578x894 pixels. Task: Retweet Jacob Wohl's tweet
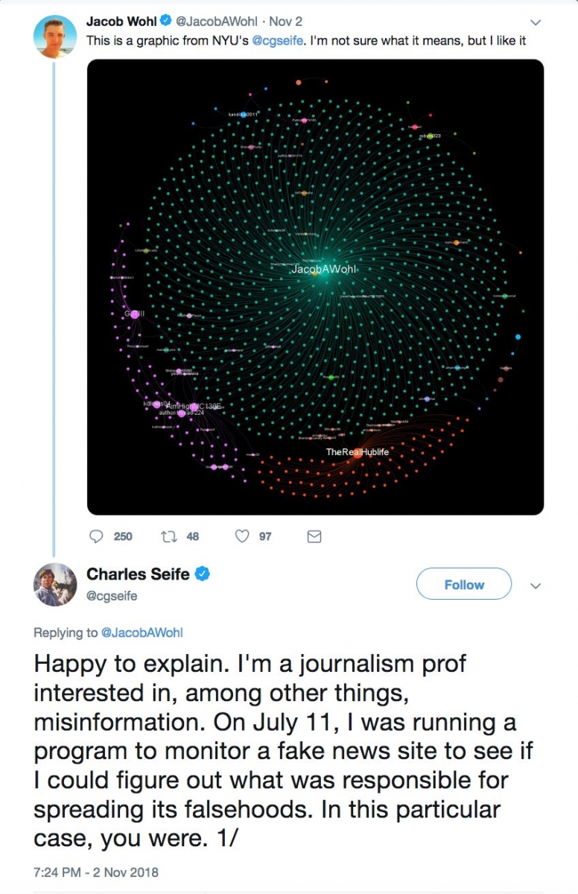(x=168, y=536)
